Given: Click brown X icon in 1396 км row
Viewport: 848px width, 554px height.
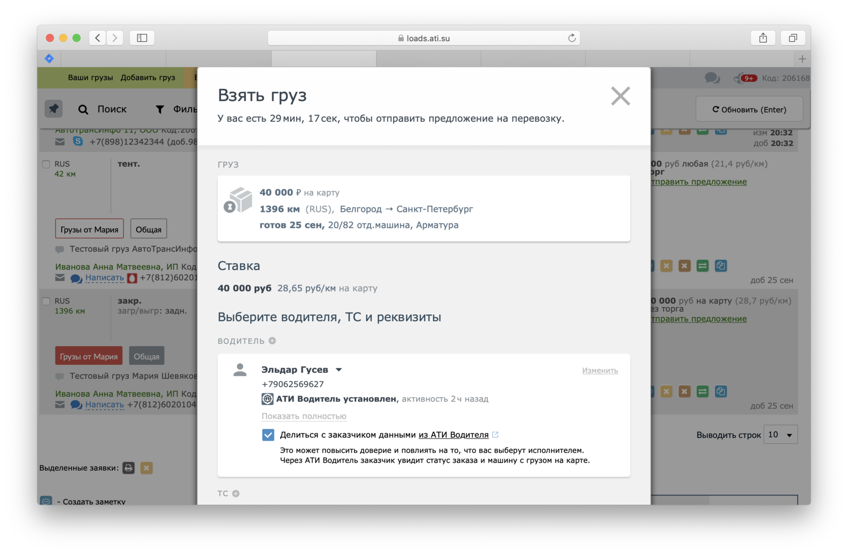Looking at the screenshot, I should 684,391.
